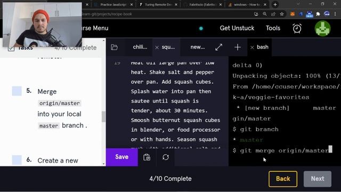The width and height of the screenshot is (341, 192).
Task: Go Back to previous exercise
Action: (x=283, y=179)
